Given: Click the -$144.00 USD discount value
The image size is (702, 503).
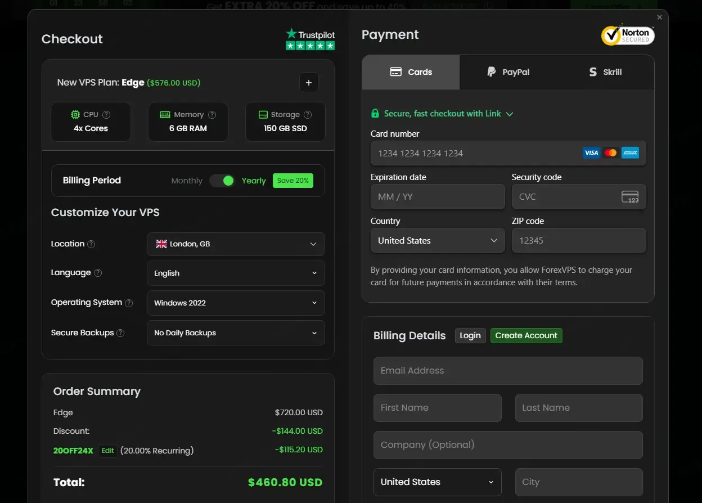Looking at the screenshot, I should pos(299,431).
